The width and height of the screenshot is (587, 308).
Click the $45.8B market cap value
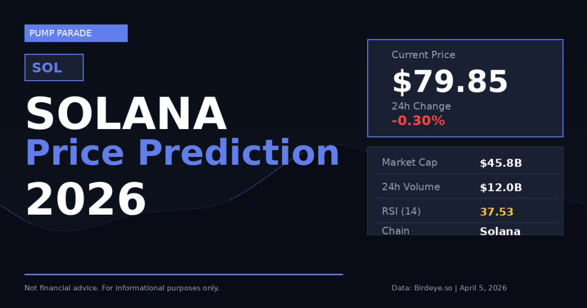(x=501, y=163)
